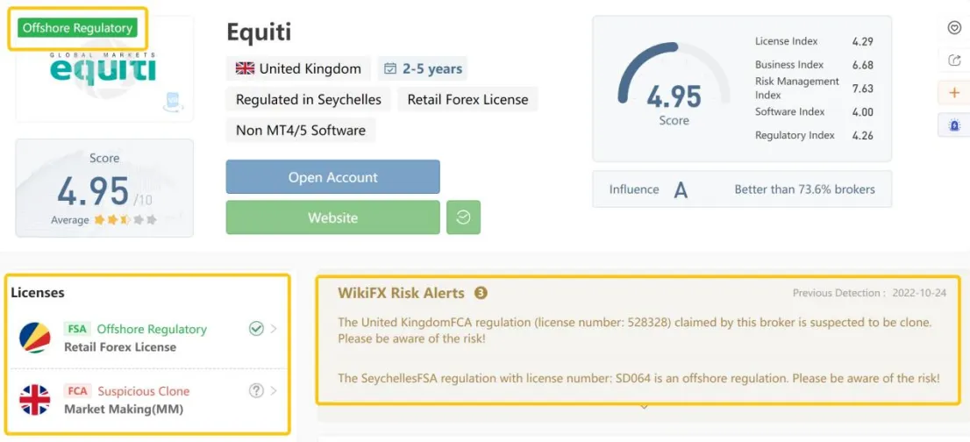
Task: Click the VR icon on logo card
Action: pyautogui.click(x=173, y=102)
